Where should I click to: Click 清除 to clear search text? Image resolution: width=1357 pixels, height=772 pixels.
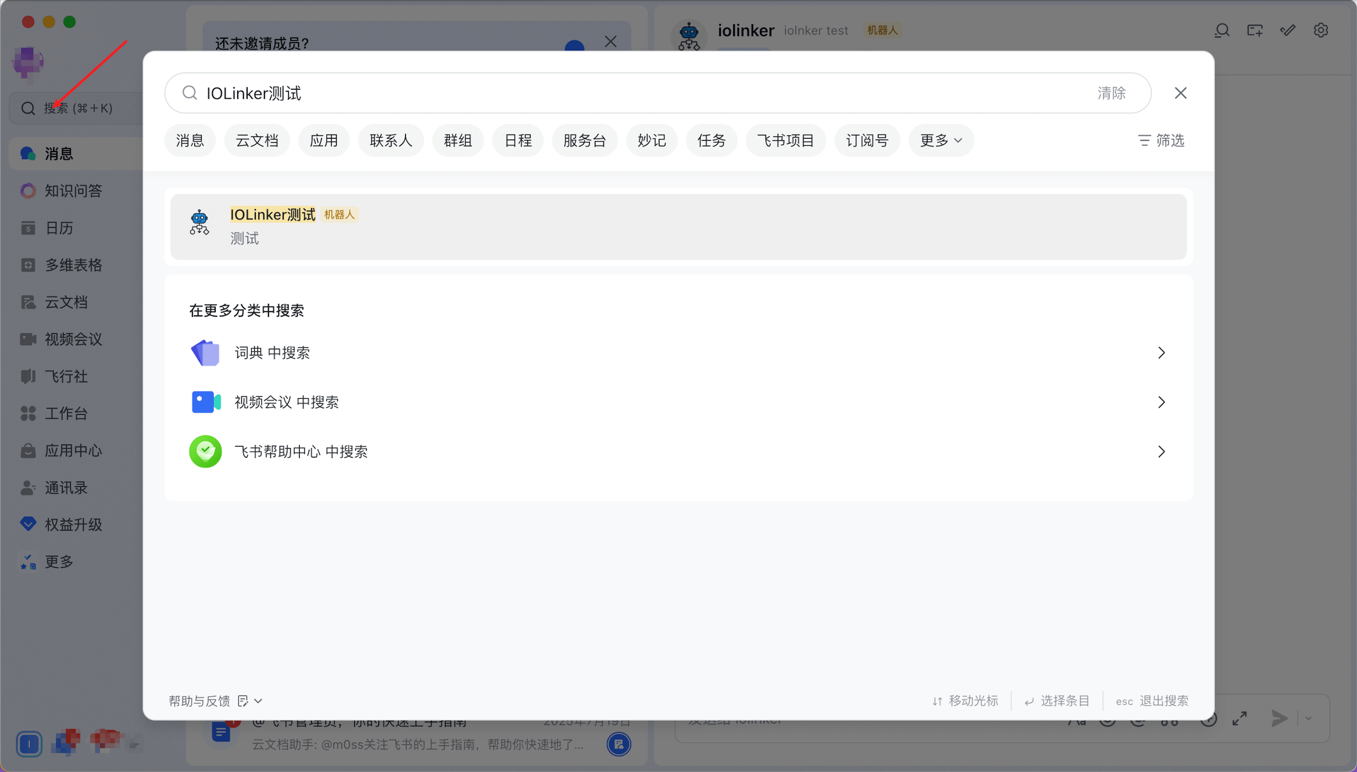(x=1111, y=93)
